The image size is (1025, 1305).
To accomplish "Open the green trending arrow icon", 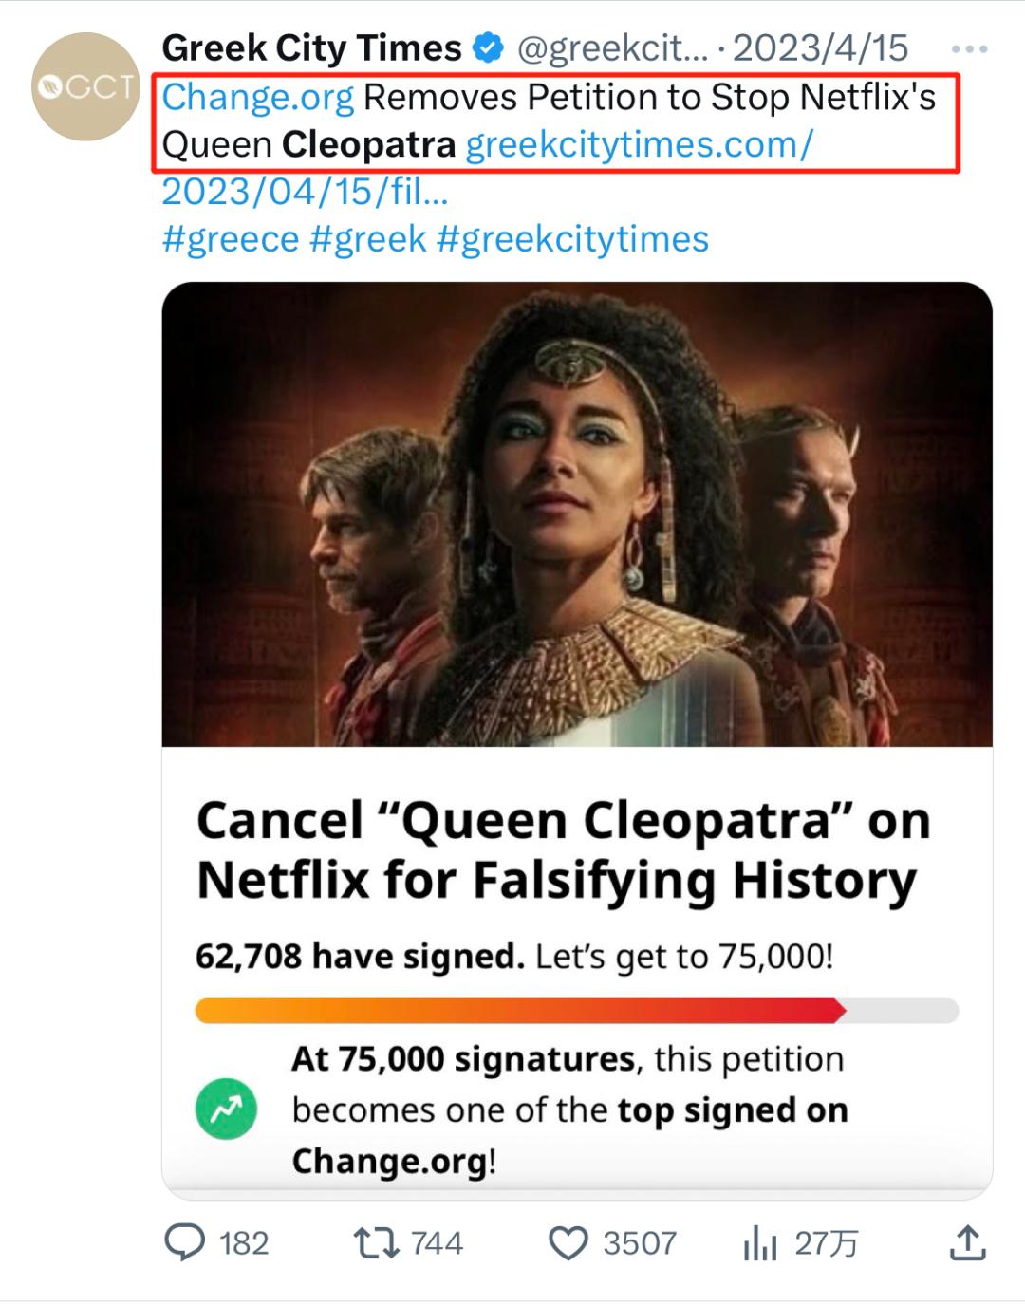I will click(226, 1109).
